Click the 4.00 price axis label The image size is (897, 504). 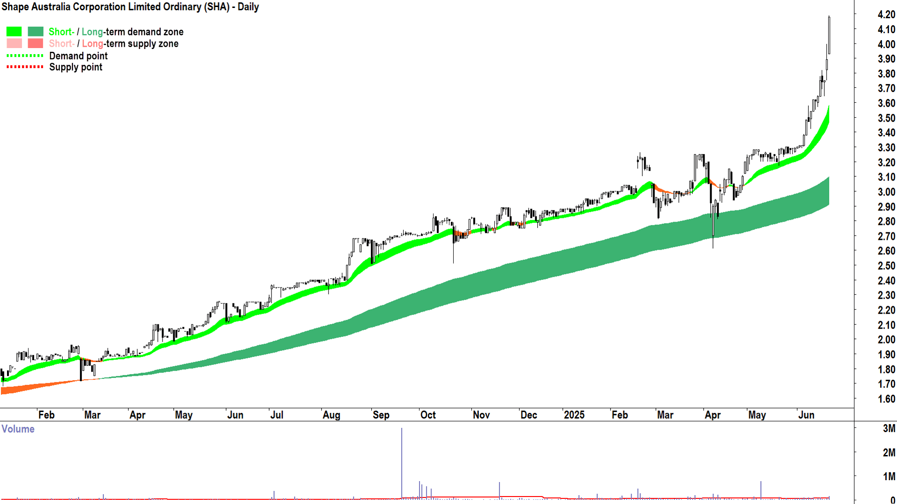[886, 44]
